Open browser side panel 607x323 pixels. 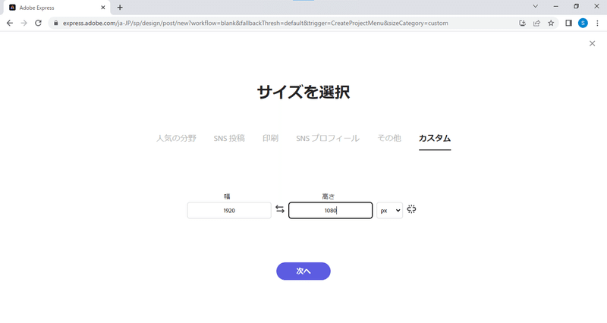tap(568, 24)
